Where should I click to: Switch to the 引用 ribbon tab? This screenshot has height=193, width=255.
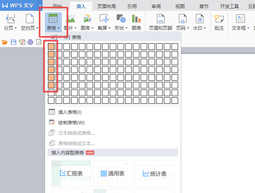[x=132, y=7]
